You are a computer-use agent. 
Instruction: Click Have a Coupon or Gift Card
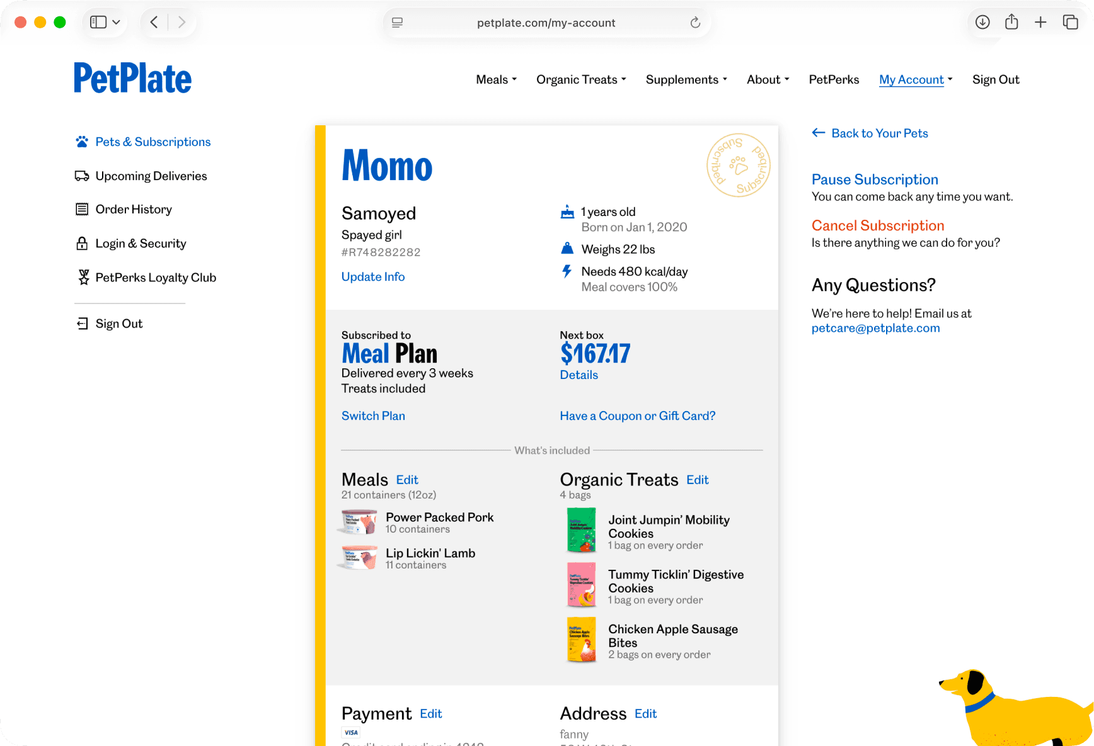[637, 415]
